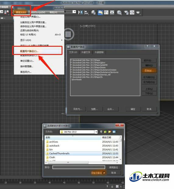
Task: Open the view menu icon in file dialog
Action: (x=114, y=132)
